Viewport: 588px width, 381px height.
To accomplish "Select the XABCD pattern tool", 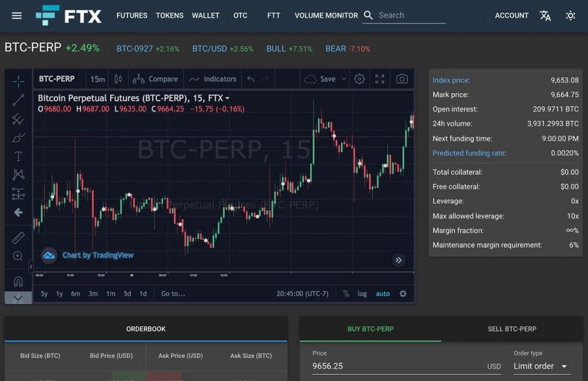I will click(18, 175).
